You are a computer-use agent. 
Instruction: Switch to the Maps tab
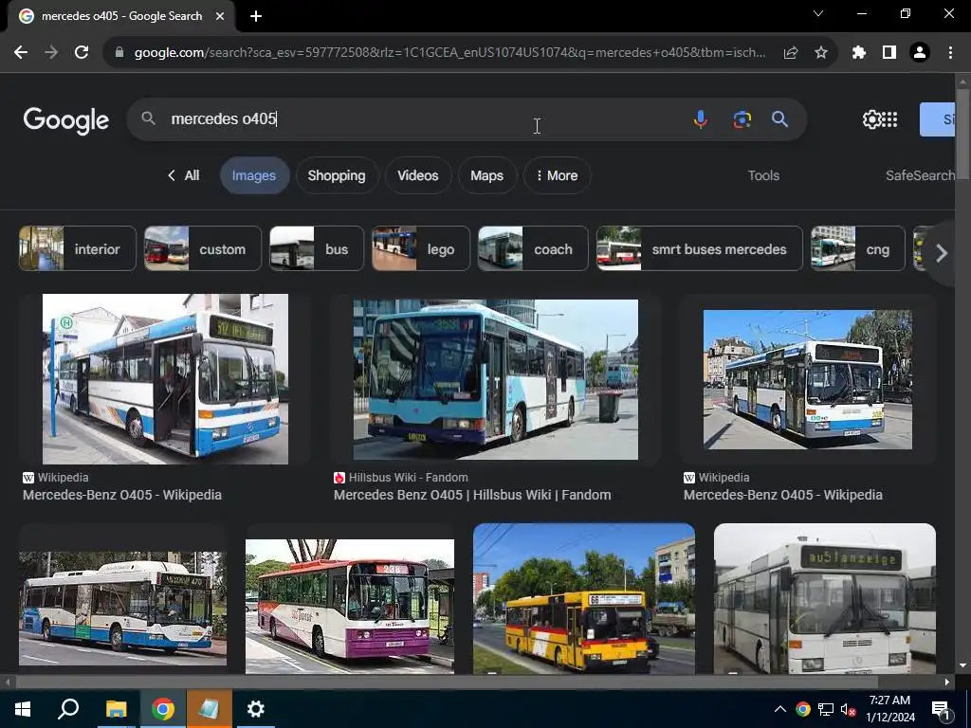coord(486,175)
